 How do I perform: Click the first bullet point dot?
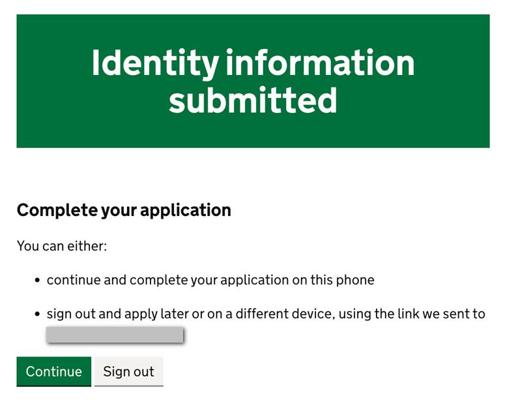pyautogui.click(x=37, y=281)
